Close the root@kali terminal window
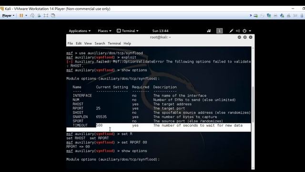Screen dimensions: 305x172 [251, 37]
